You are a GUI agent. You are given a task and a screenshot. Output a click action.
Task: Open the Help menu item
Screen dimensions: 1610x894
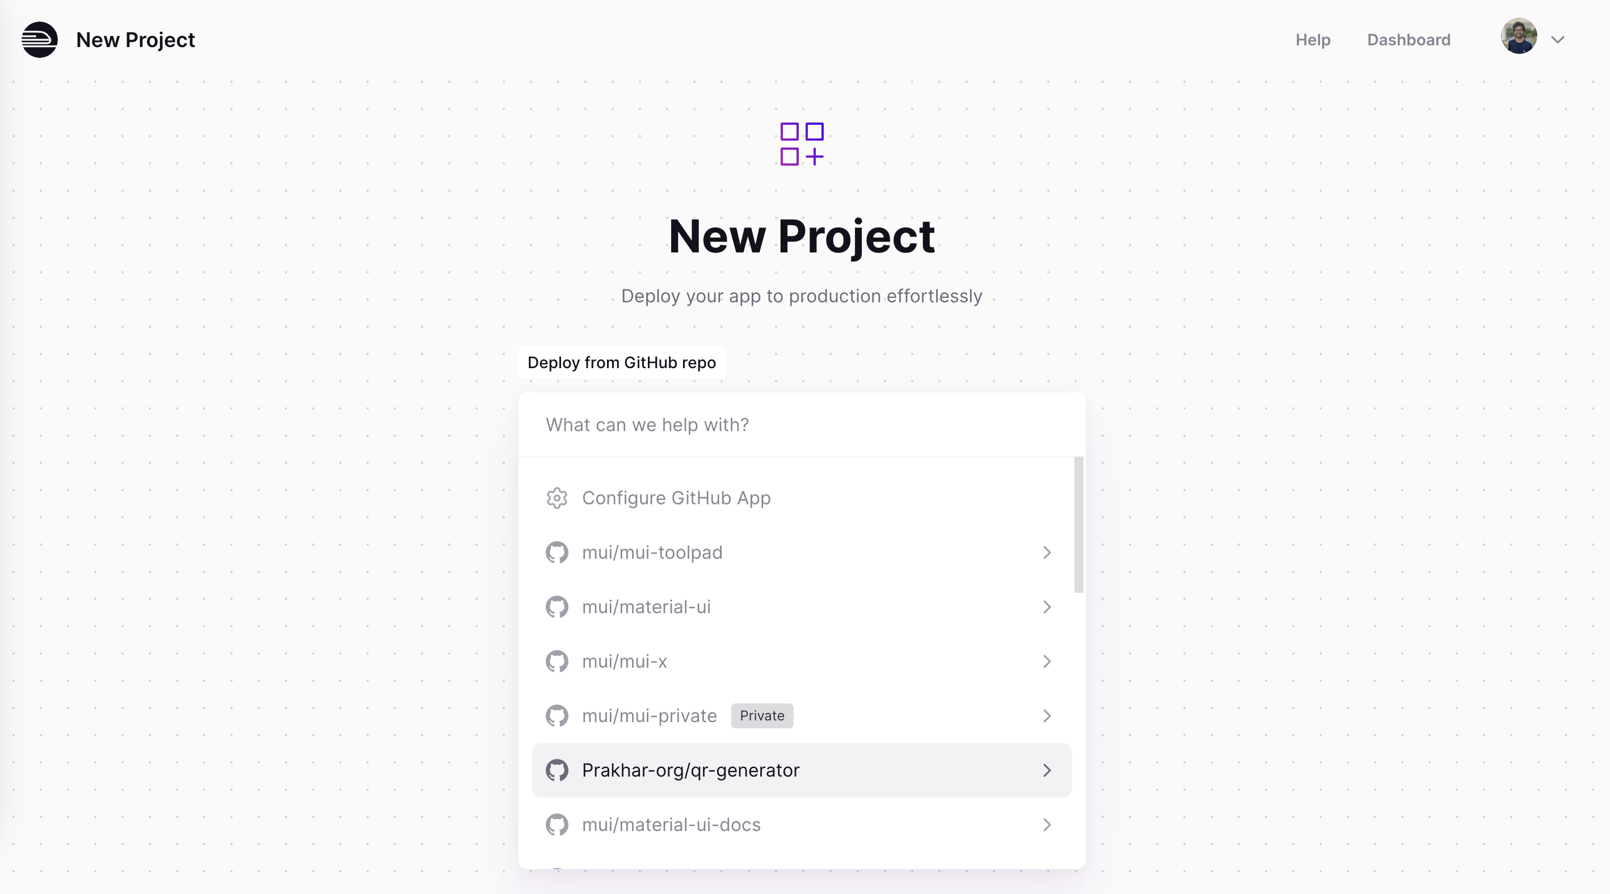click(x=1313, y=39)
